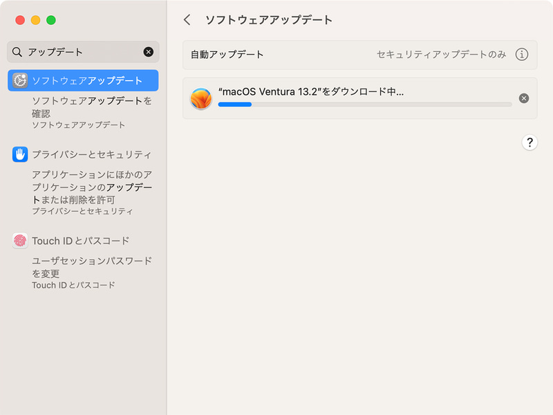The width and height of the screenshot is (553, 415).
Task: Click the macOS Ventura installer icon
Action: tap(201, 98)
